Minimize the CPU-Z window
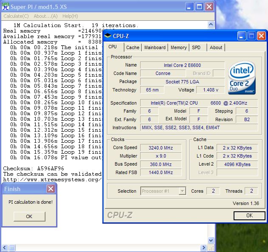The height and width of the screenshot is (252, 268). click(241, 36)
